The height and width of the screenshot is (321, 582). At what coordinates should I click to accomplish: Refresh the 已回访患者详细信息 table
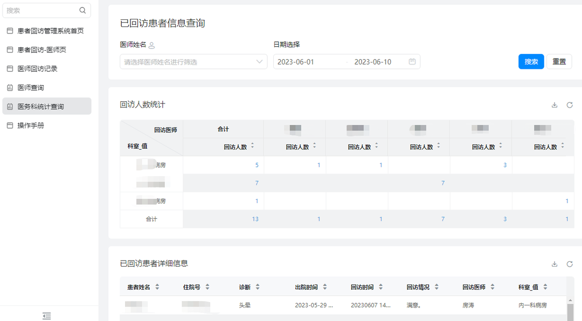570,264
